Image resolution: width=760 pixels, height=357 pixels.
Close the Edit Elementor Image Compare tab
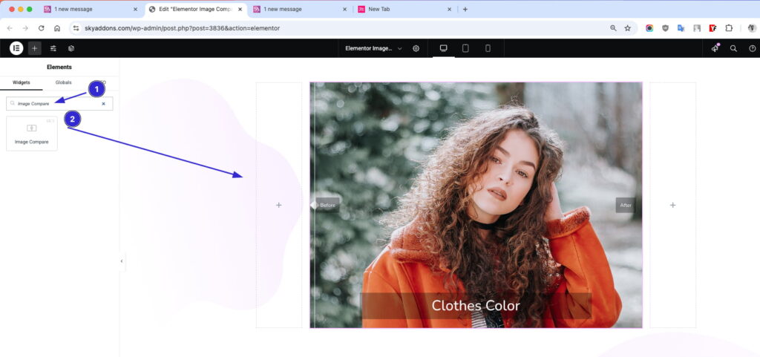pyautogui.click(x=240, y=9)
